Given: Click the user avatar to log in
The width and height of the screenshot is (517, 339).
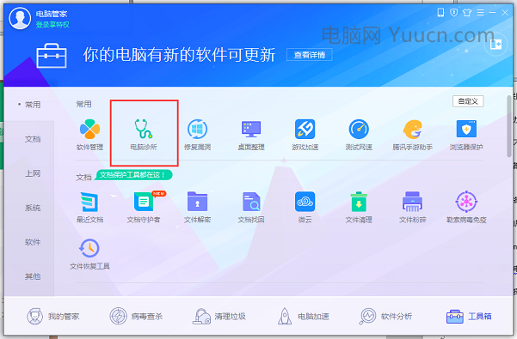Looking at the screenshot, I should (20, 18).
